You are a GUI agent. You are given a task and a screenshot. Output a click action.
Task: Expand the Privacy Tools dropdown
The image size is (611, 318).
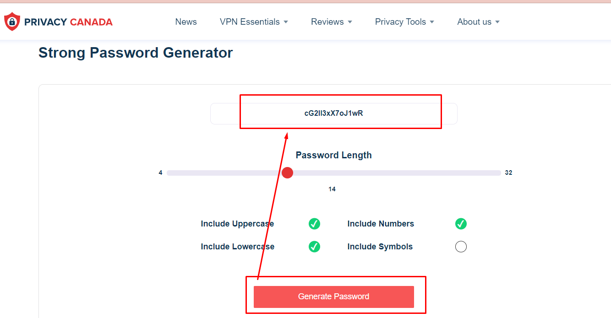click(x=404, y=22)
